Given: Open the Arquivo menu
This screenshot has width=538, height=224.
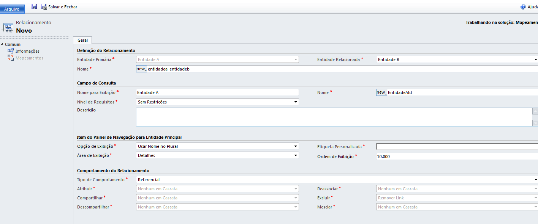Looking at the screenshot, I should coord(12,9).
